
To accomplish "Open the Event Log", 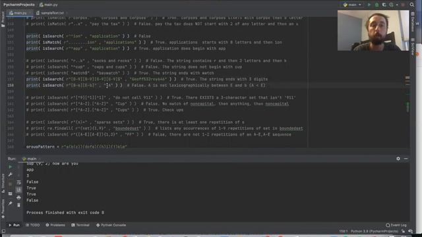I will (x=396, y=225).
